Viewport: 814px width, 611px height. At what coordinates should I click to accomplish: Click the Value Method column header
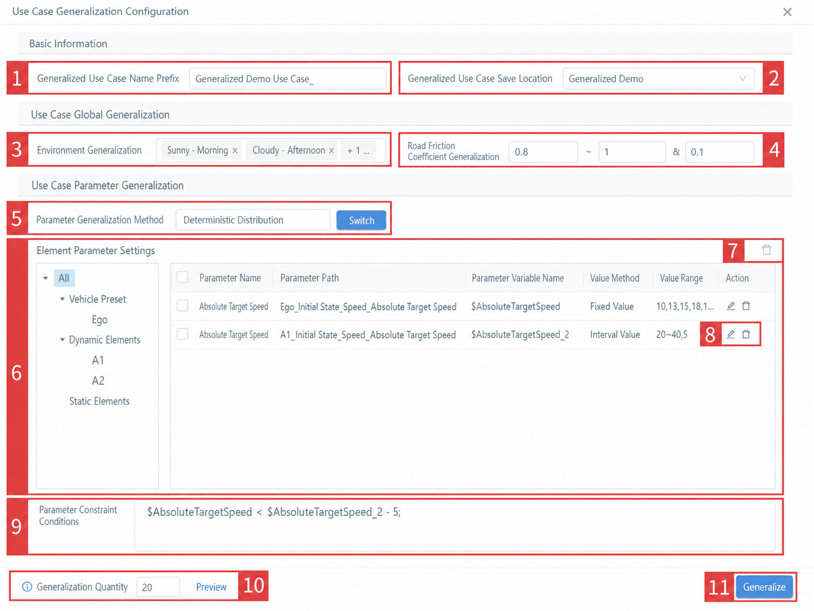click(614, 278)
